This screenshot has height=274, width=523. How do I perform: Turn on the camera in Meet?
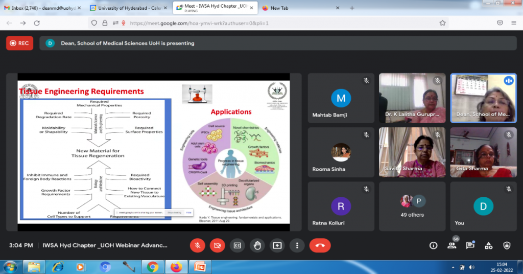tap(217, 245)
